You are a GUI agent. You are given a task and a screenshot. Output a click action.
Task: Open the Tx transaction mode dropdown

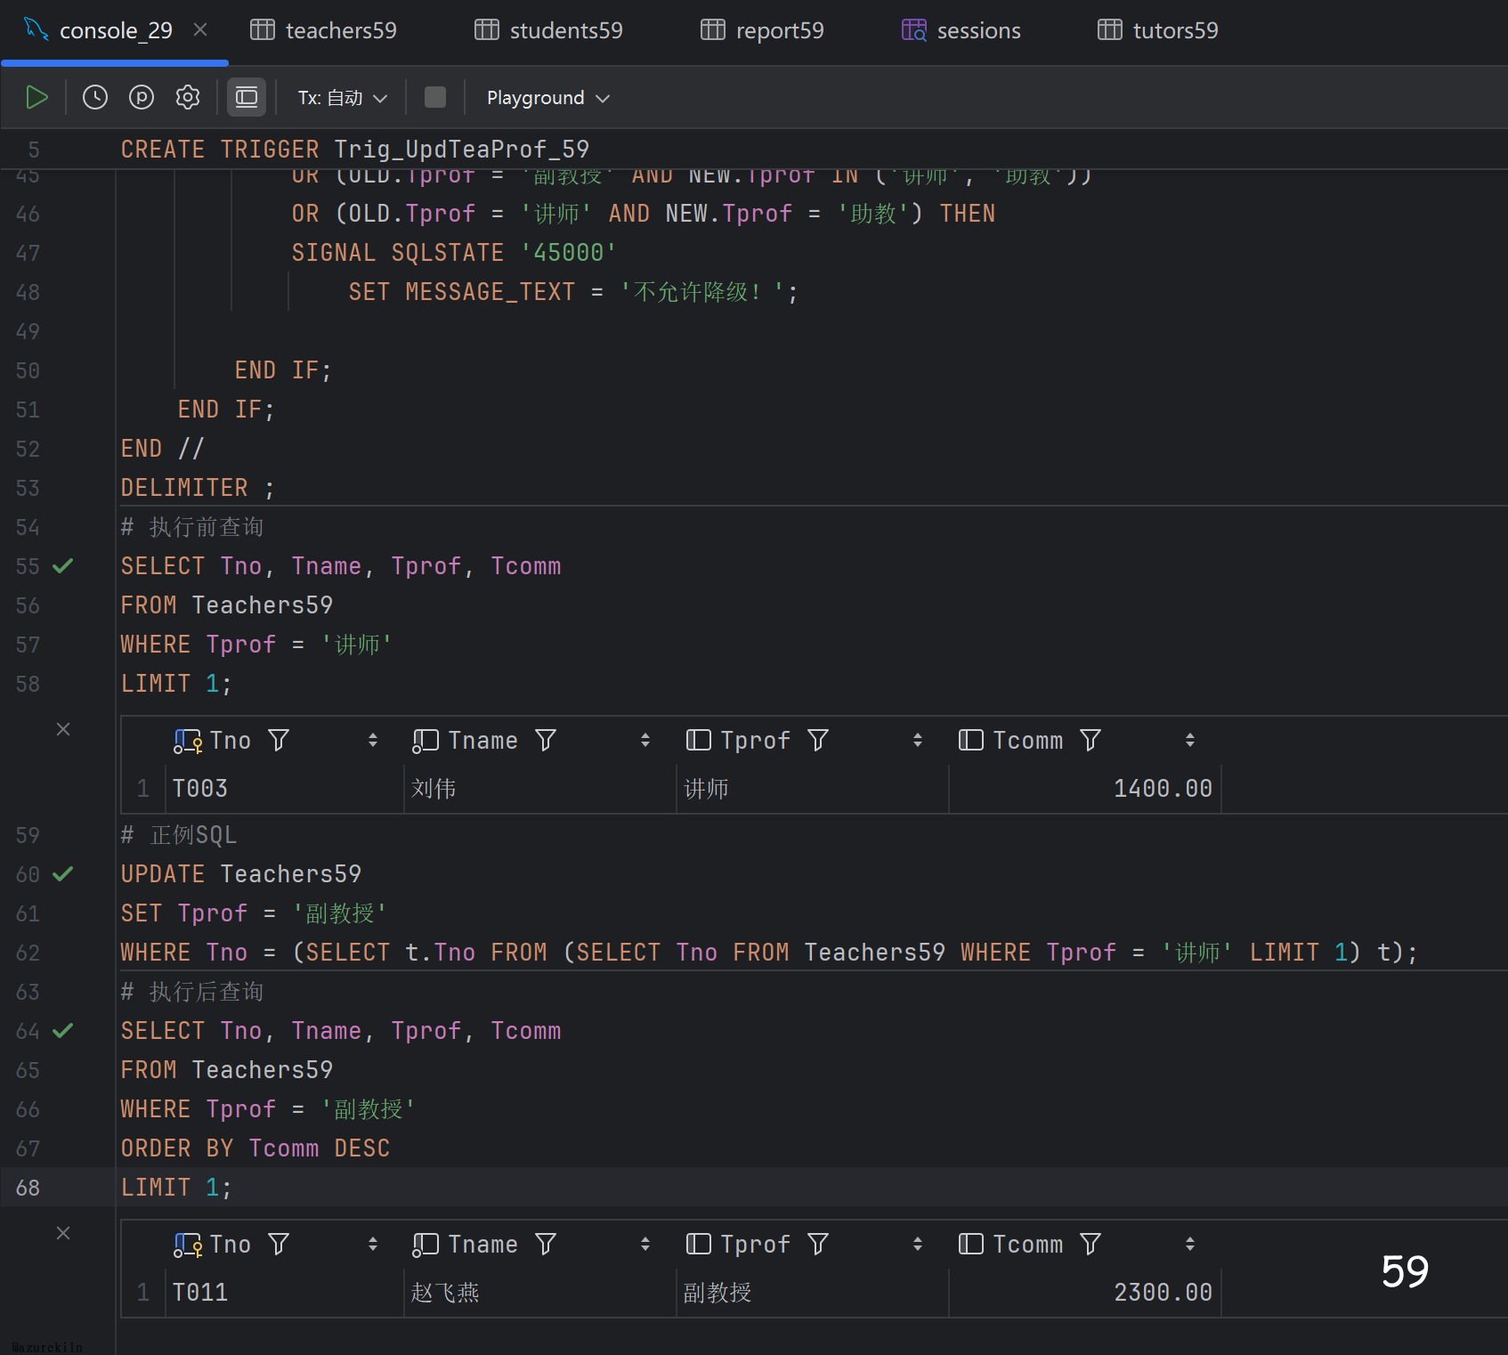343,98
